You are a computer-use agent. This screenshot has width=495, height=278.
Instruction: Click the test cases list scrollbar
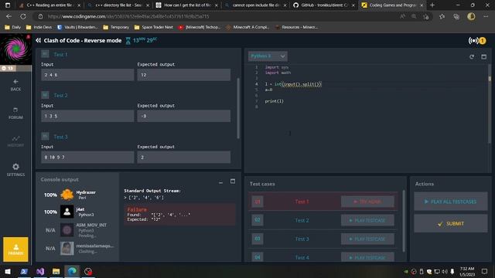pyautogui.click(x=404, y=221)
